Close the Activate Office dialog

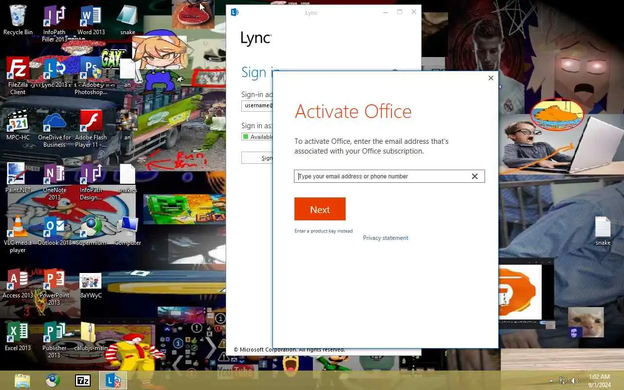491,78
